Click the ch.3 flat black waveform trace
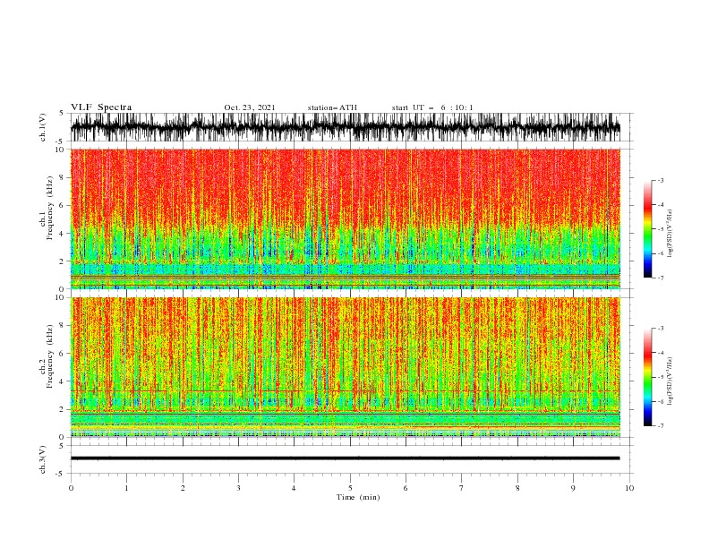Viewport: 709px width, 548px height. click(x=345, y=458)
